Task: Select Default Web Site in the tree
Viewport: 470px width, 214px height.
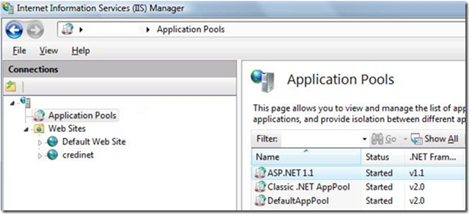Action: click(94, 142)
